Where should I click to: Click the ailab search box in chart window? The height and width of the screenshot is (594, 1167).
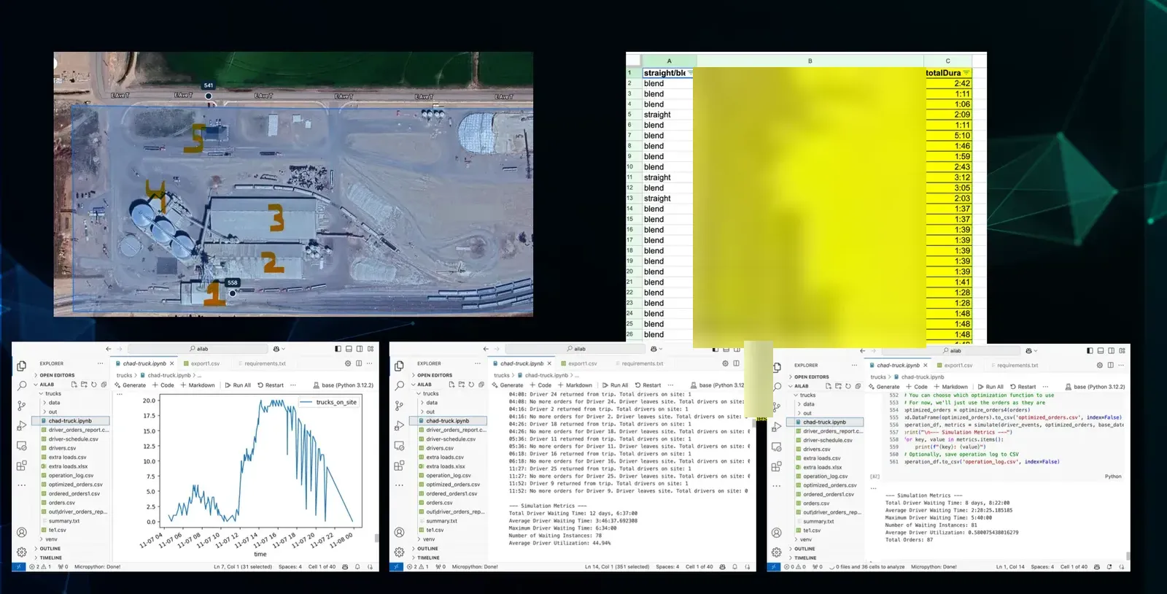pyautogui.click(x=198, y=349)
